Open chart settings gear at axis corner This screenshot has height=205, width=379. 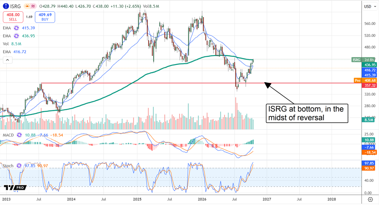point(370,199)
